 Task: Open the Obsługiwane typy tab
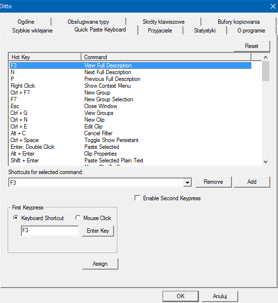[x=88, y=22]
